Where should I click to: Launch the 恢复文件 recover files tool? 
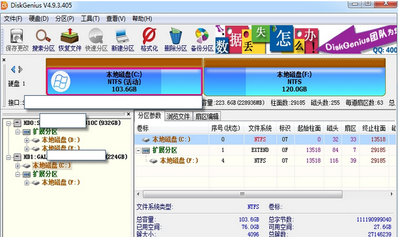69,40
